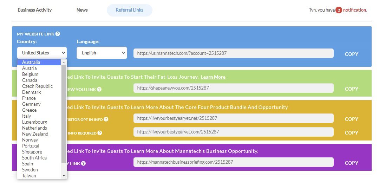Viewport: 379px width, 183px height.
Task: Switch to the Business Activity tab
Action: [34, 10]
